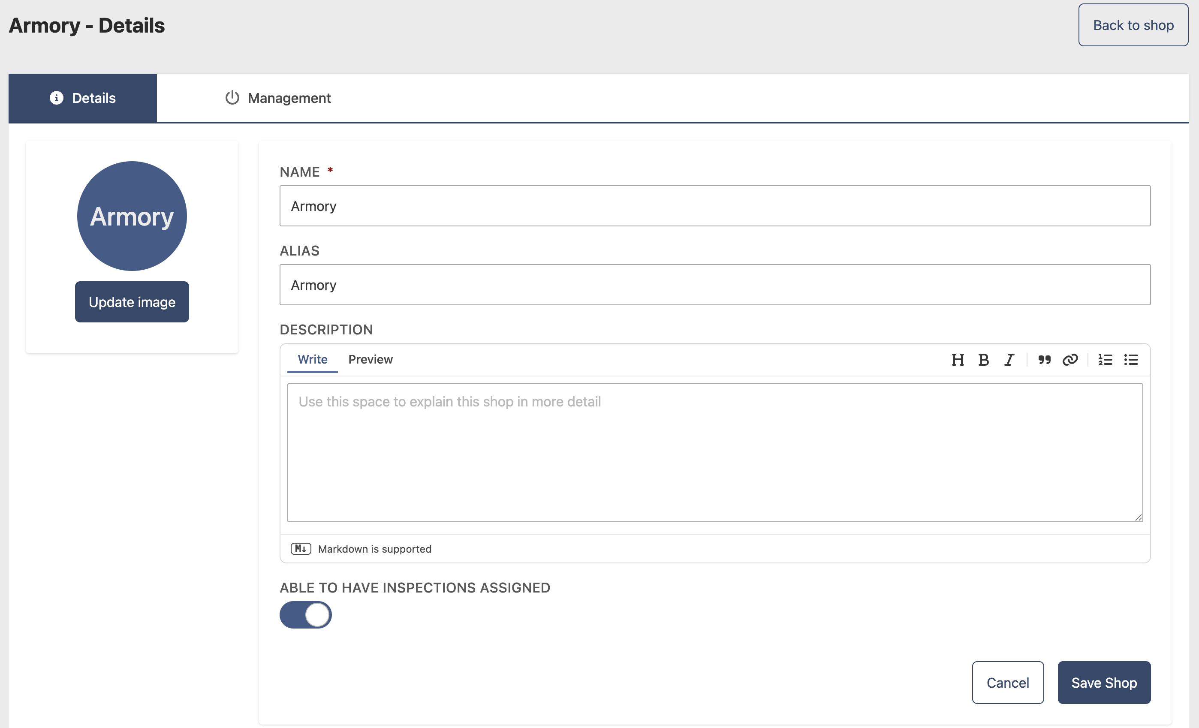This screenshot has height=728, width=1199.
Task: Focus the Name input field
Action: click(x=715, y=206)
